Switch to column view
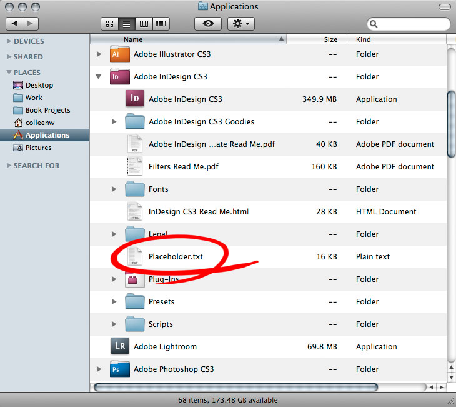Image resolution: width=456 pixels, height=407 pixels. 144,24
